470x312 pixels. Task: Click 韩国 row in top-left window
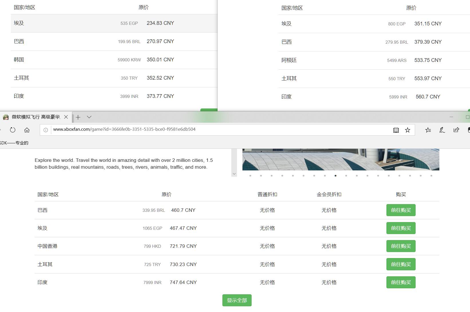pyautogui.click(x=114, y=60)
